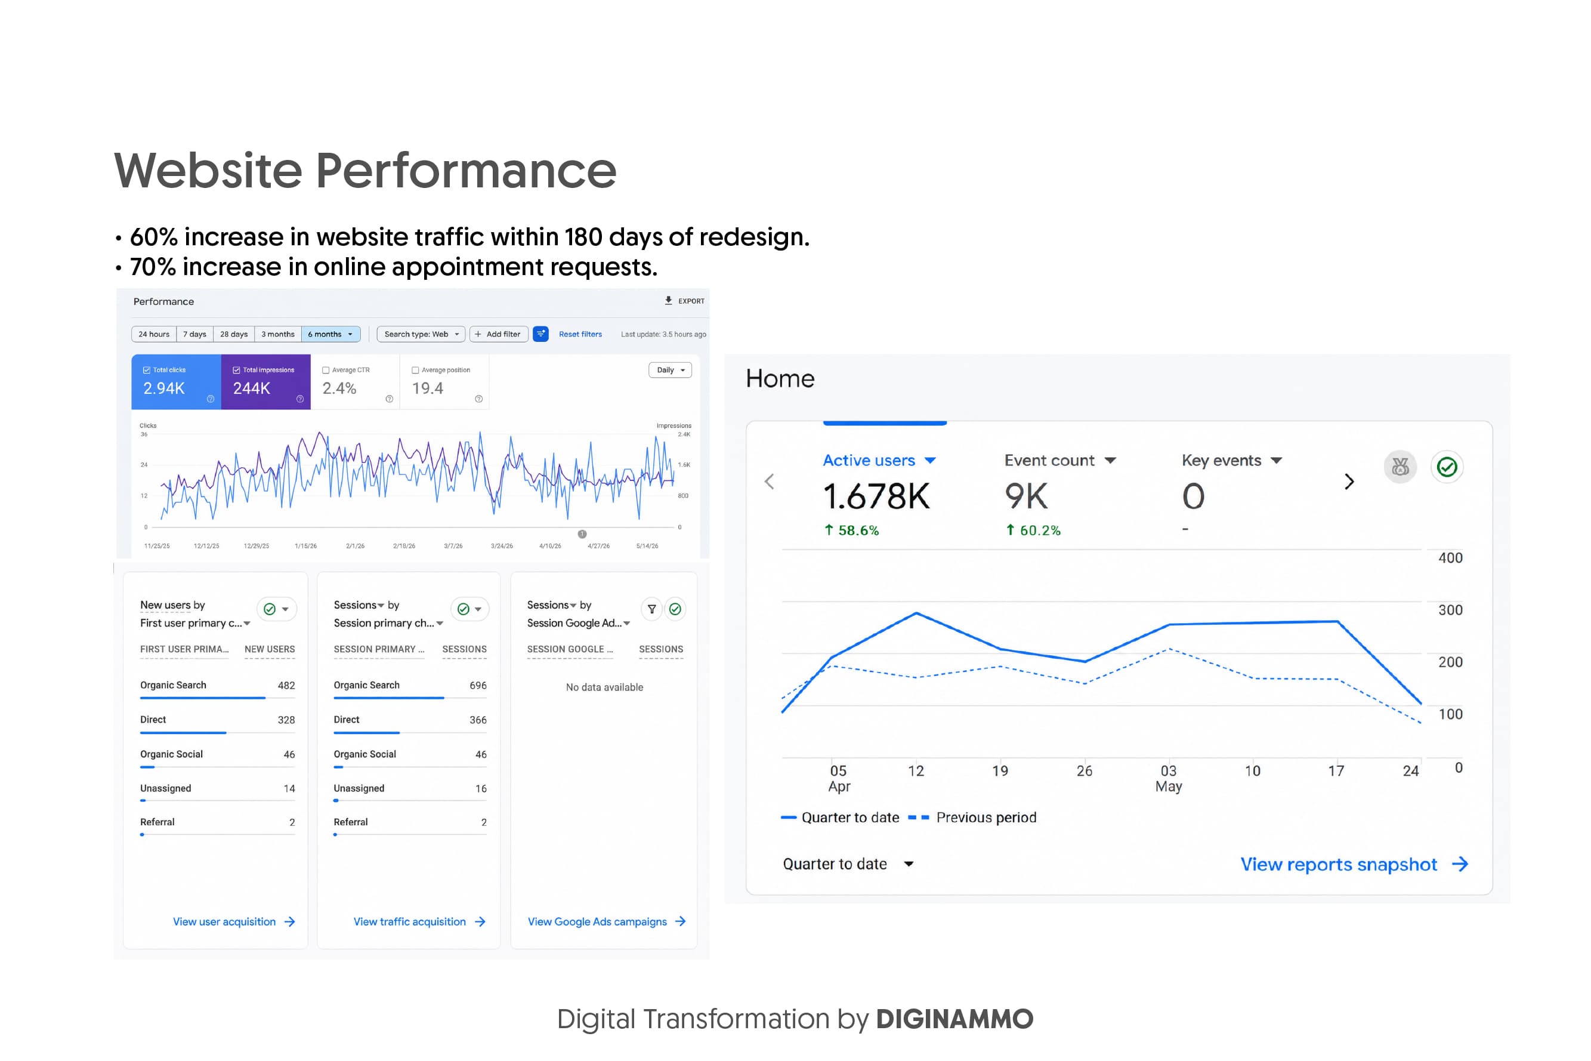Click the green checkmark beside Key events
The height and width of the screenshot is (1061, 1591).
point(1447,467)
